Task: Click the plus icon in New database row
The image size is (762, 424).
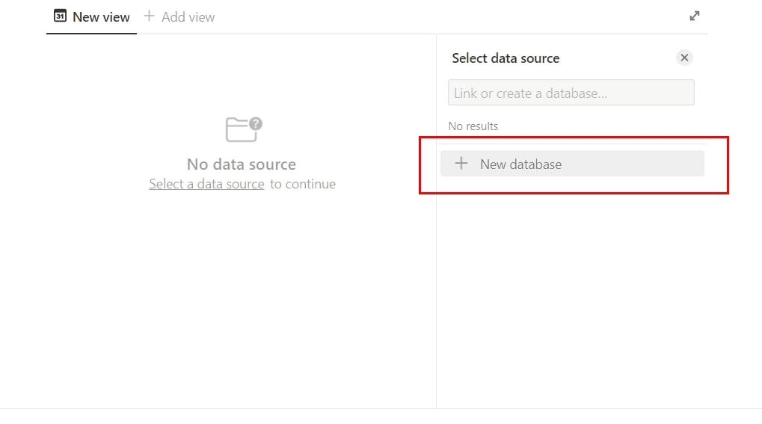Action: (461, 163)
